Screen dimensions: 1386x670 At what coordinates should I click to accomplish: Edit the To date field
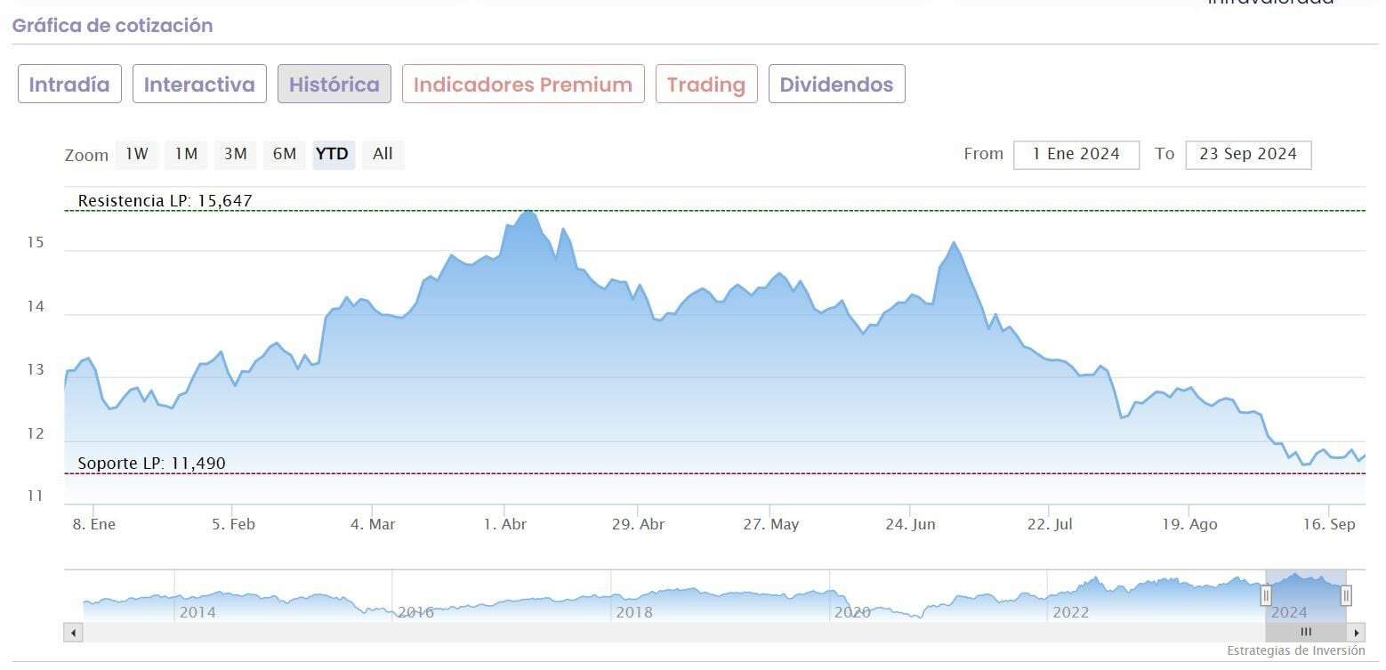1248,154
